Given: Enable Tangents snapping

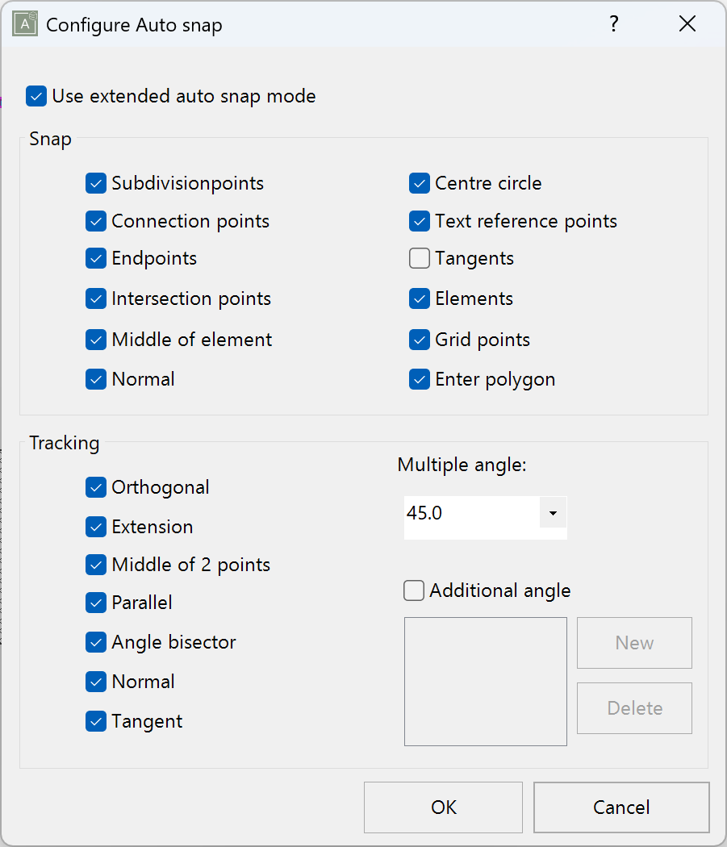Looking at the screenshot, I should pos(419,258).
